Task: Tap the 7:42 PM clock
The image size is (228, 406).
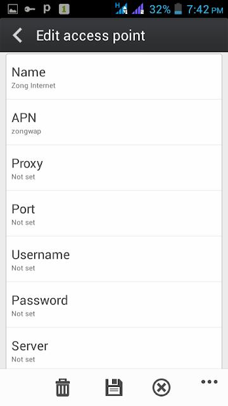Action: point(205,10)
